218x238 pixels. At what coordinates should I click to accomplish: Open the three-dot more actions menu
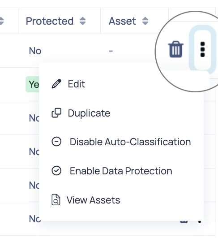(x=202, y=49)
